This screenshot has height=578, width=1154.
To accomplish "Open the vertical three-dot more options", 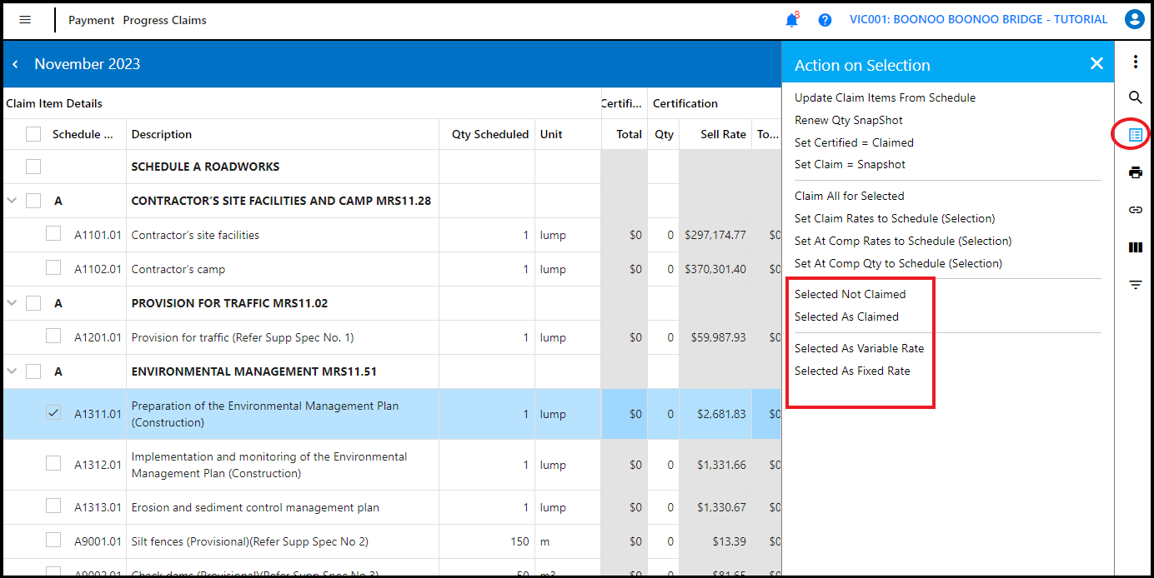I will tap(1135, 62).
